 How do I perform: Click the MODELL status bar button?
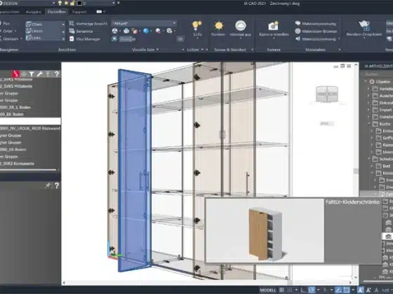tap(267, 290)
